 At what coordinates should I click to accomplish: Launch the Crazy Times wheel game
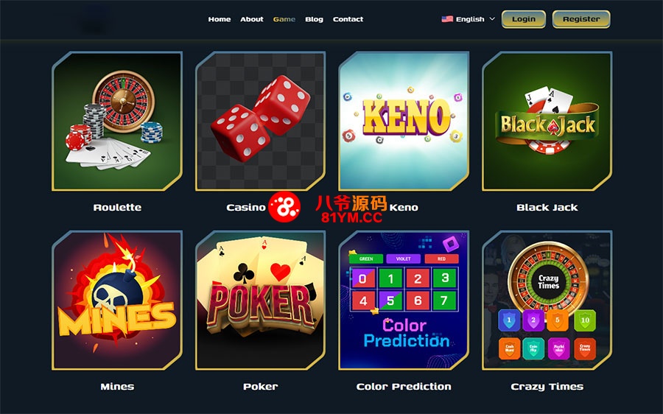(547, 301)
